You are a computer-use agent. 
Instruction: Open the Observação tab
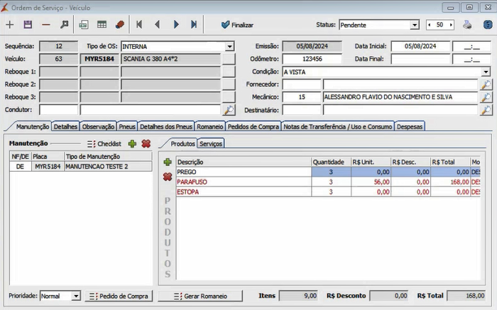click(x=98, y=127)
